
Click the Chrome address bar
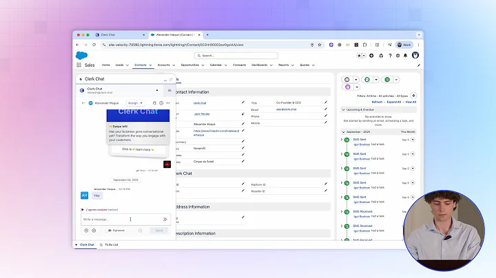pyautogui.click(x=205, y=45)
